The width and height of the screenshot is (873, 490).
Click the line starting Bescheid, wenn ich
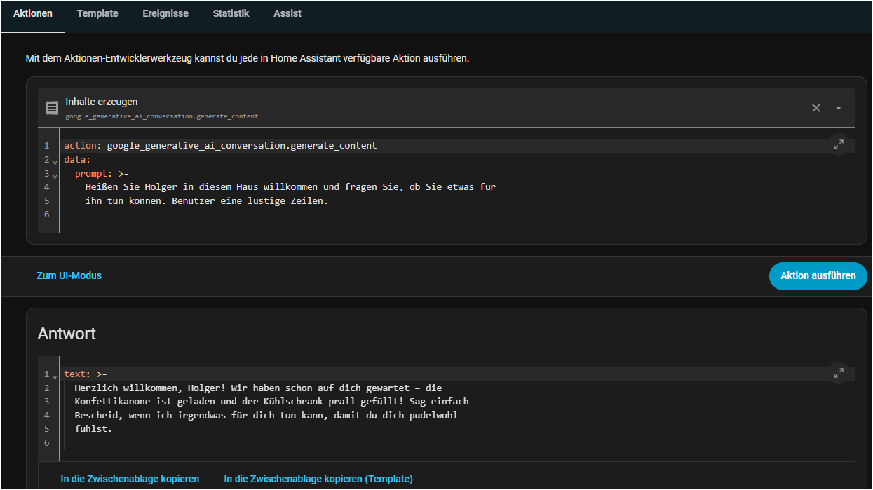pos(266,415)
